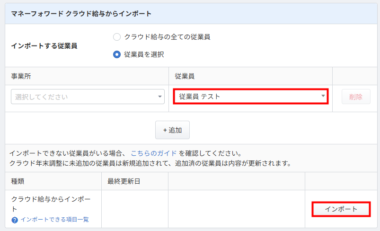Select the all cloud payroll employees radio button
Screen dimensions: 380x231
117,37
